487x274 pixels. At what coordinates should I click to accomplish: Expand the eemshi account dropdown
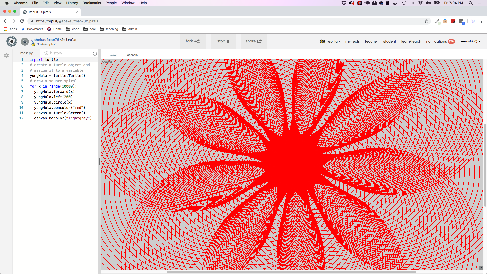coord(471,41)
